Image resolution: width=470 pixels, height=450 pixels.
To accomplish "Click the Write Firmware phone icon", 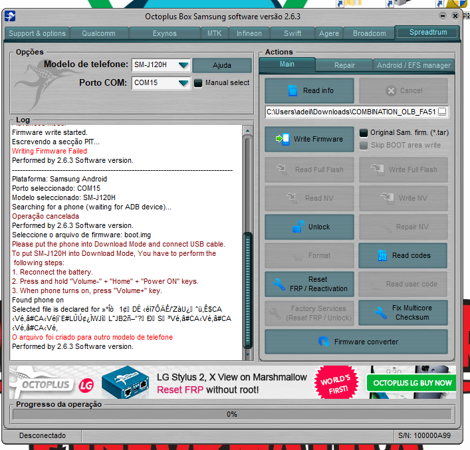I will (x=283, y=139).
